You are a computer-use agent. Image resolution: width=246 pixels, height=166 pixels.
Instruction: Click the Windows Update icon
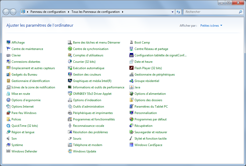tap(70, 151)
